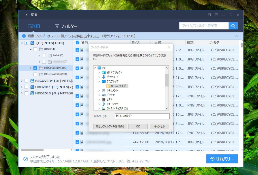Select ローカル ディスク (C:) in folder tree
The width and height of the screenshot is (258, 175).
click(x=117, y=108)
